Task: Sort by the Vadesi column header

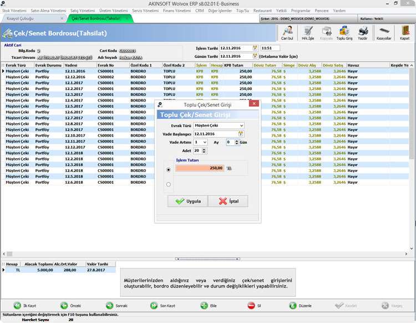Action: coord(80,65)
